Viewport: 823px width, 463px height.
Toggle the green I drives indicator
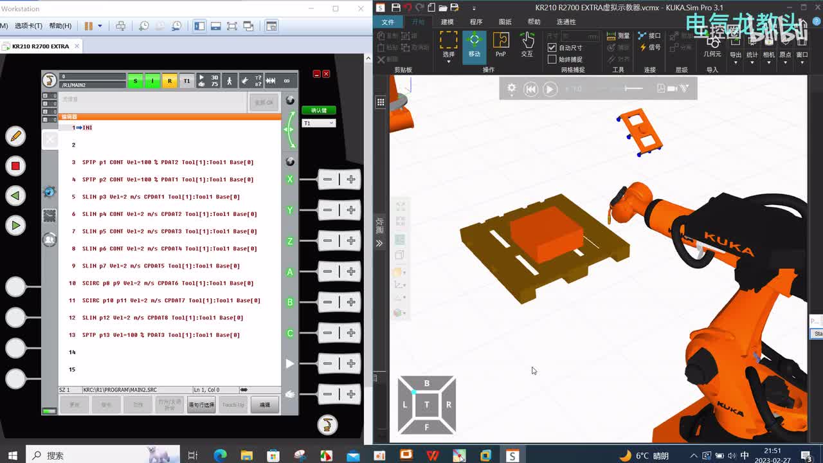(152, 80)
